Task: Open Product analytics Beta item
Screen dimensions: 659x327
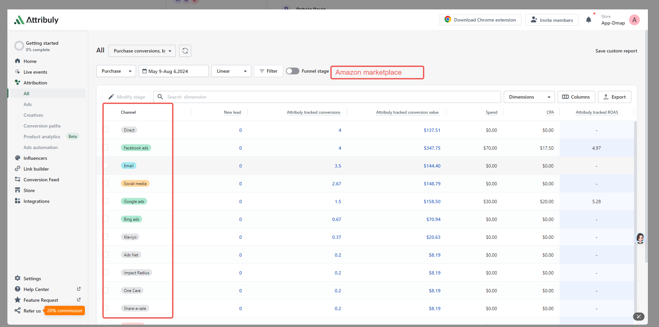Action: click(51, 137)
